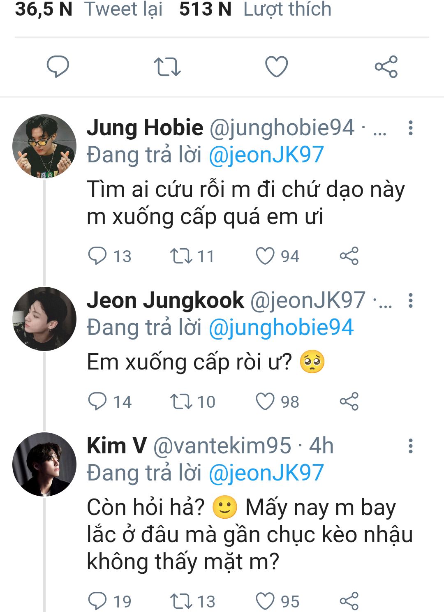Viewport: 444px width, 612px height.
Task: Like the main tweet
Action: pos(276,67)
